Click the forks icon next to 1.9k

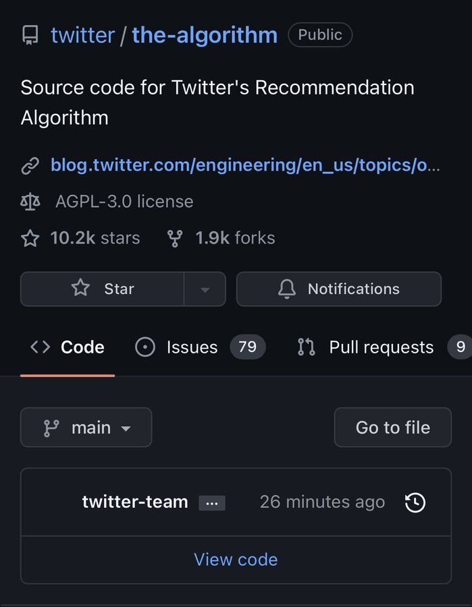(x=175, y=239)
